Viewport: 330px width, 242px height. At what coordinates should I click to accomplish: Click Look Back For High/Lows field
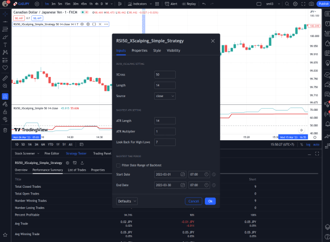click(x=165, y=142)
